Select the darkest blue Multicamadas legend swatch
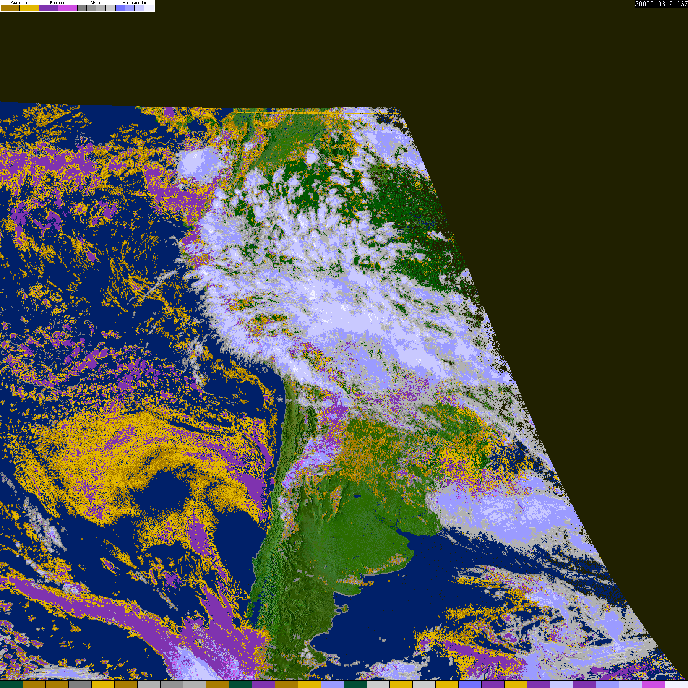688x688 pixels. [120, 8]
